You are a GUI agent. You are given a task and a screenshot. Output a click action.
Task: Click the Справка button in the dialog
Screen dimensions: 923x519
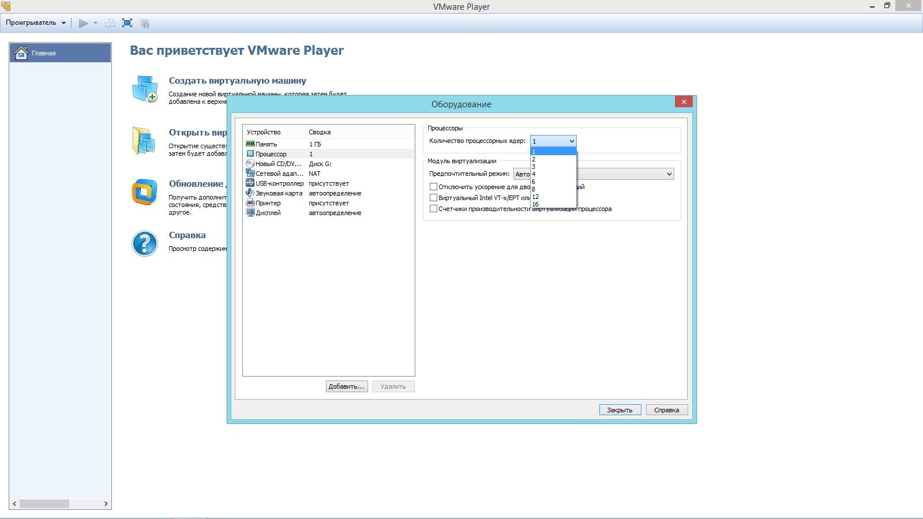pos(667,410)
